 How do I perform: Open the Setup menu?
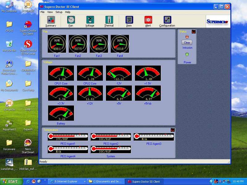[x=59, y=12]
